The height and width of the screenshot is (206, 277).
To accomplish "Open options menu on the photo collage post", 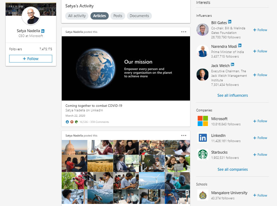I will pos(183,135).
